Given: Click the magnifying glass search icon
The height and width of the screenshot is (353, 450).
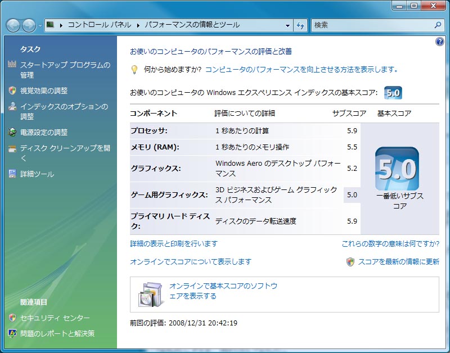Looking at the screenshot, I should (x=438, y=25).
